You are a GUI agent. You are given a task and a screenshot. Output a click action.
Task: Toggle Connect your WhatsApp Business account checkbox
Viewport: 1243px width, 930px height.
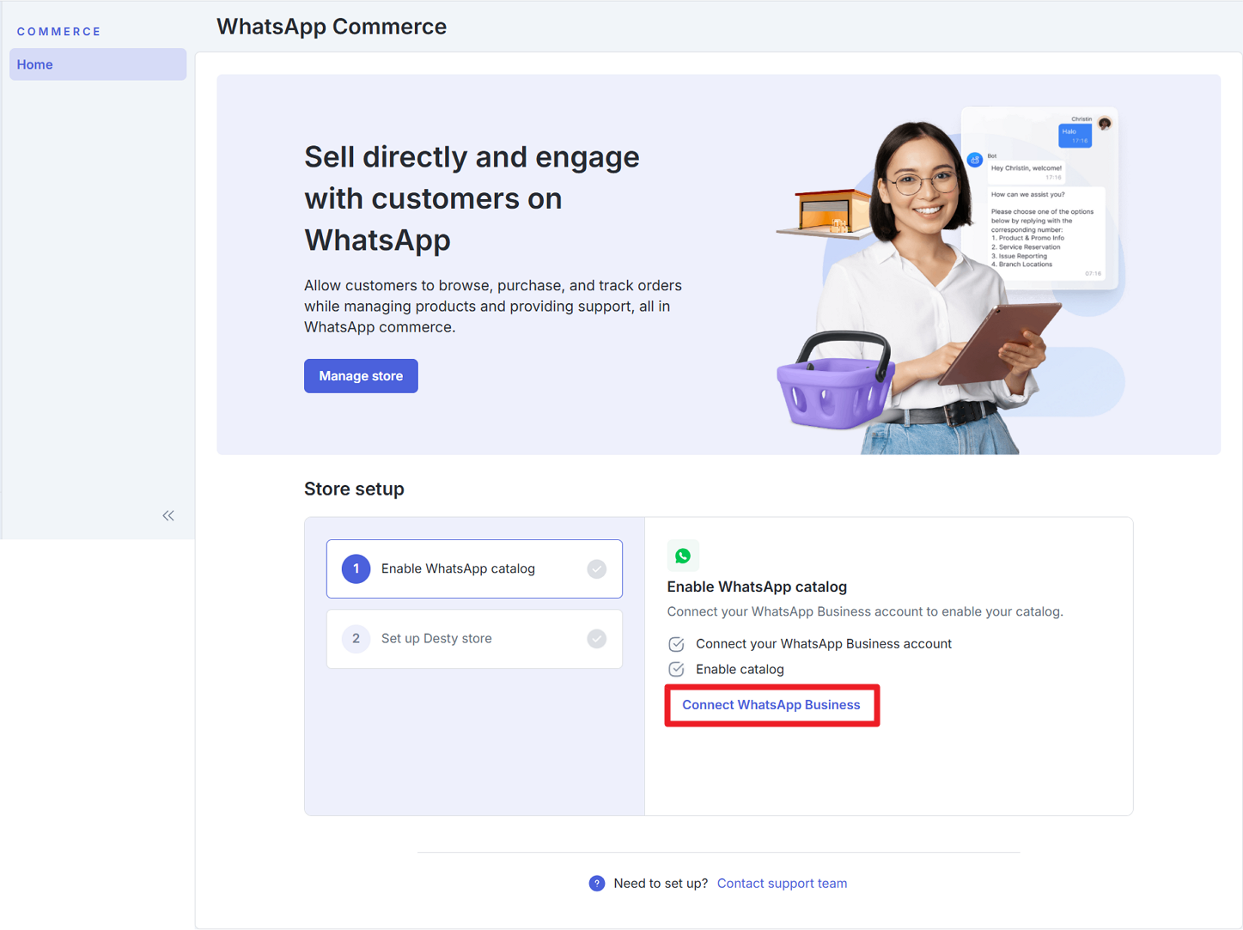[x=677, y=644]
